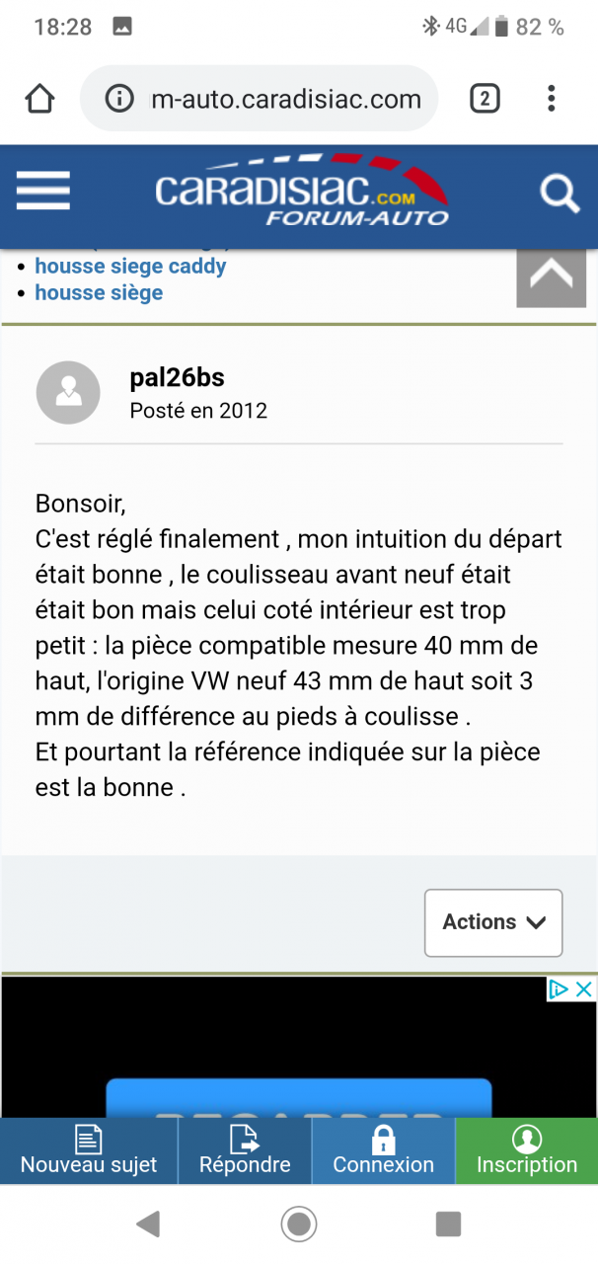Viewport: 598px width, 1264px height.
Task: Create a Nouveau sujet
Action: click(x=89, y=1151)
